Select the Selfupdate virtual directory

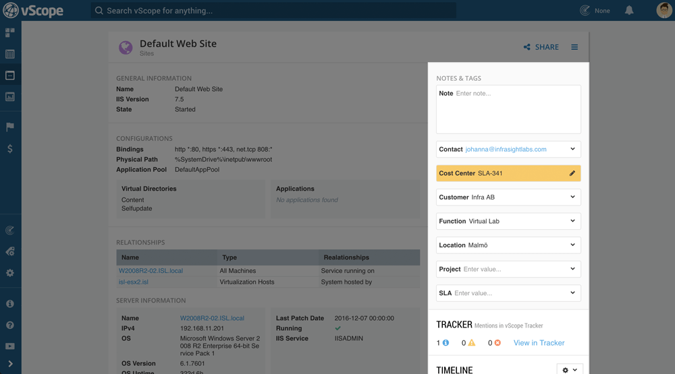(136, 208)
